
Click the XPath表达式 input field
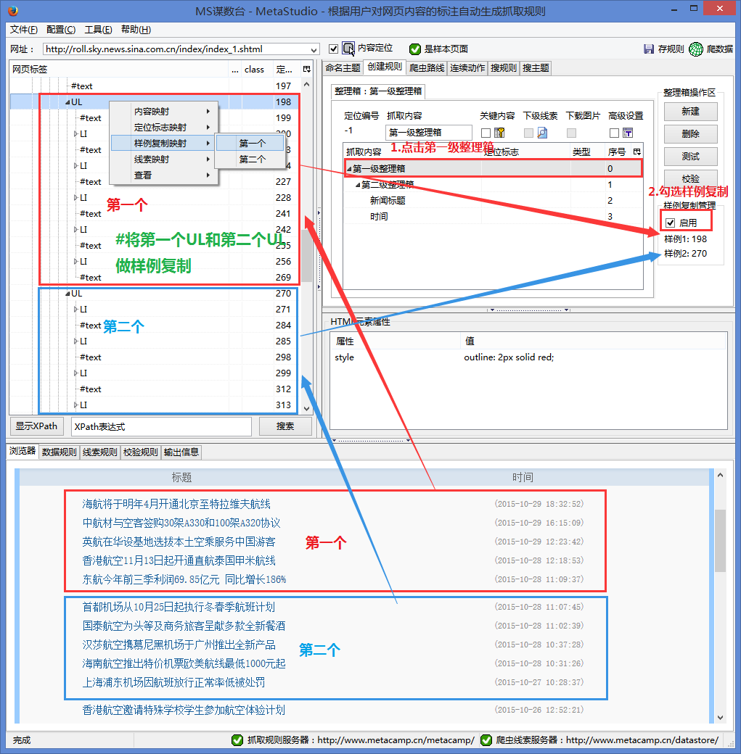pos(161,426)
